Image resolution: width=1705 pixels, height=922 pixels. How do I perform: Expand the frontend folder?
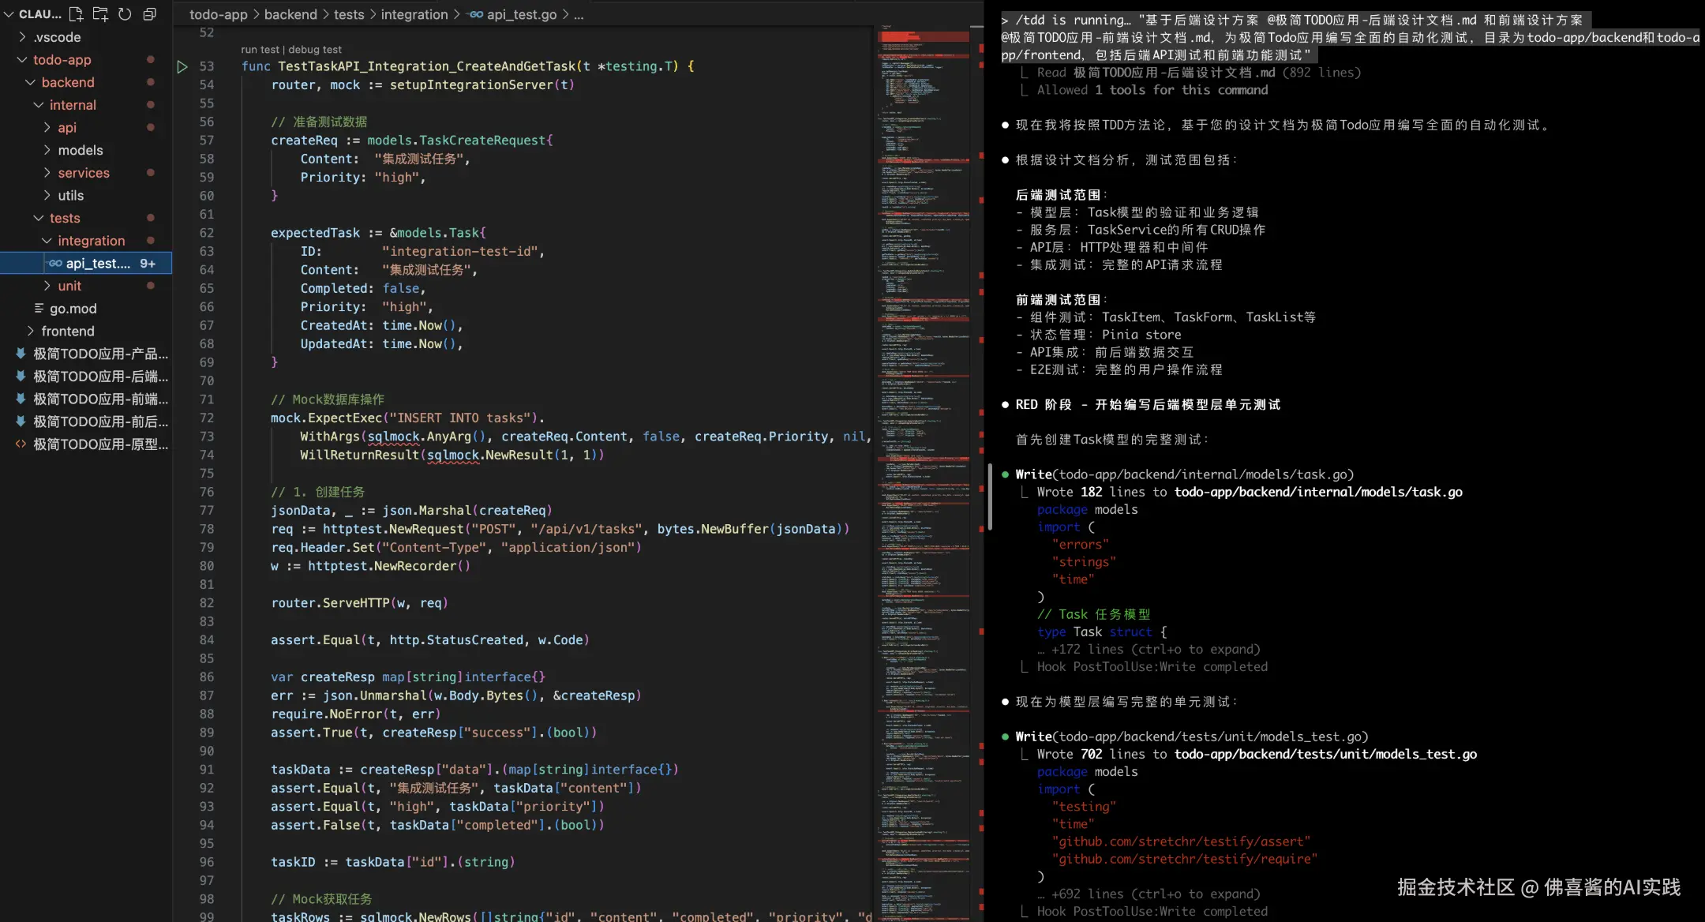67,331
